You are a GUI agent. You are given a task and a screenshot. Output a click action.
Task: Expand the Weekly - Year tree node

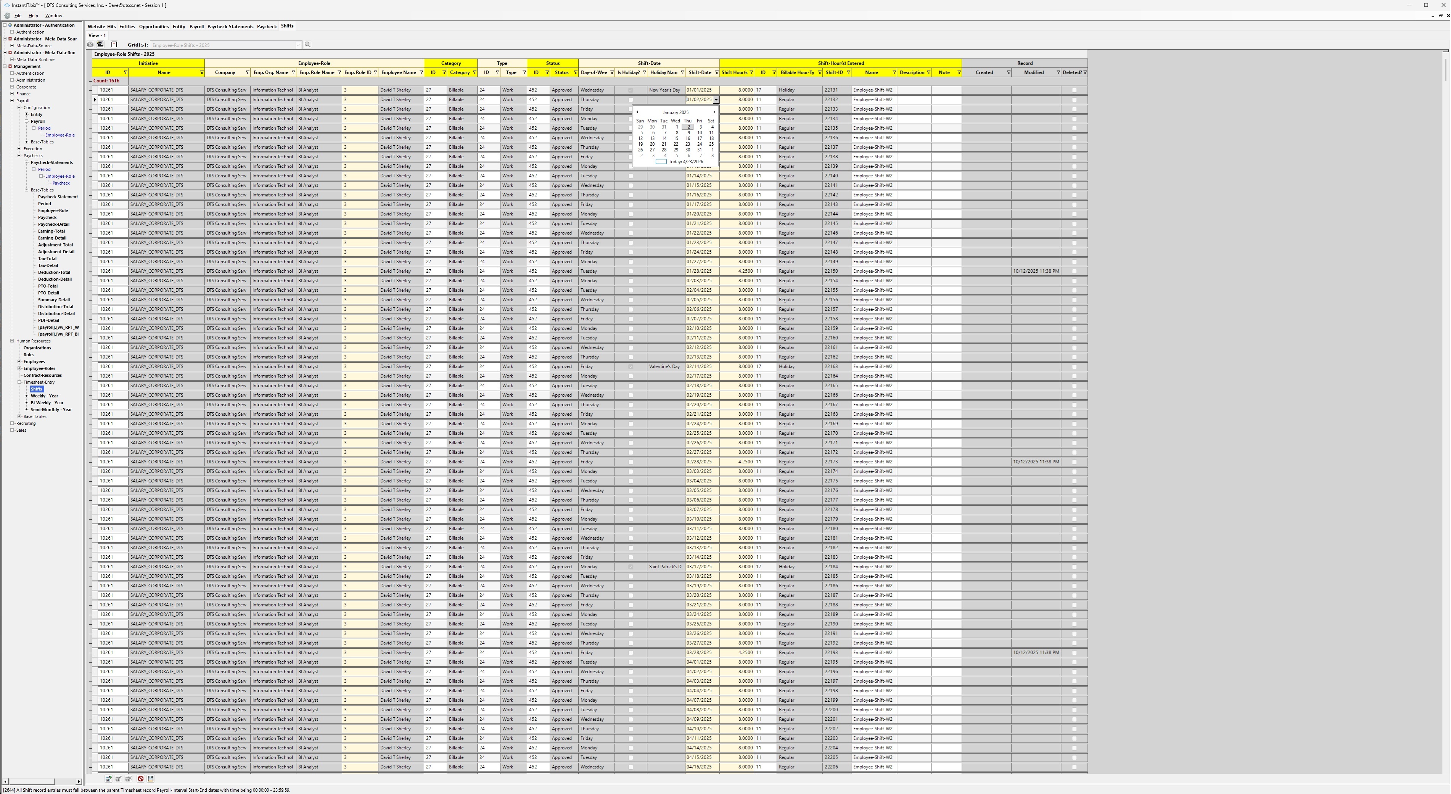26,396
